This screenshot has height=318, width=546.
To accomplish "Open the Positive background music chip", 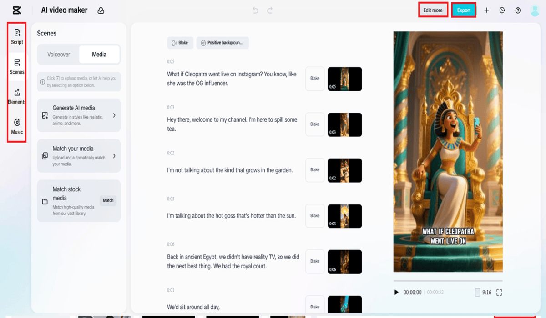I will pos(222,43).
